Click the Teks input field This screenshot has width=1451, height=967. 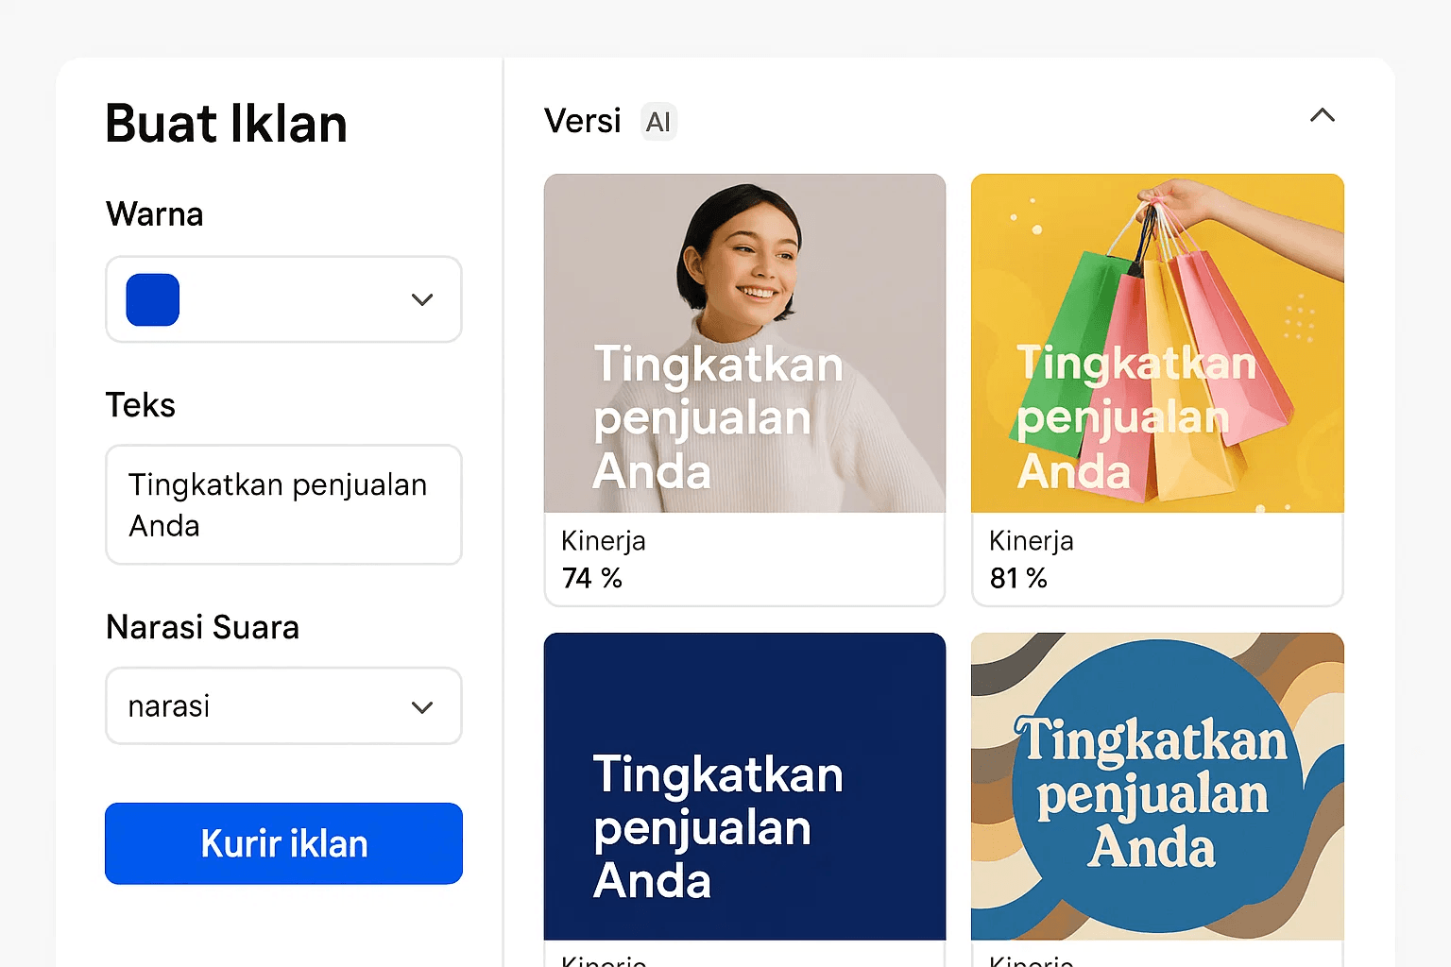(x=283, y=505)
